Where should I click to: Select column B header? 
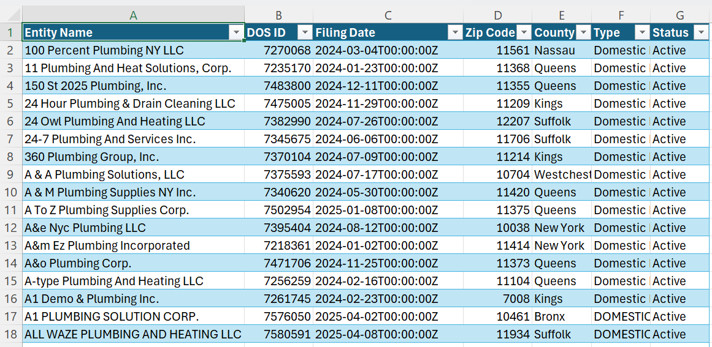click(x=279, y=15)
